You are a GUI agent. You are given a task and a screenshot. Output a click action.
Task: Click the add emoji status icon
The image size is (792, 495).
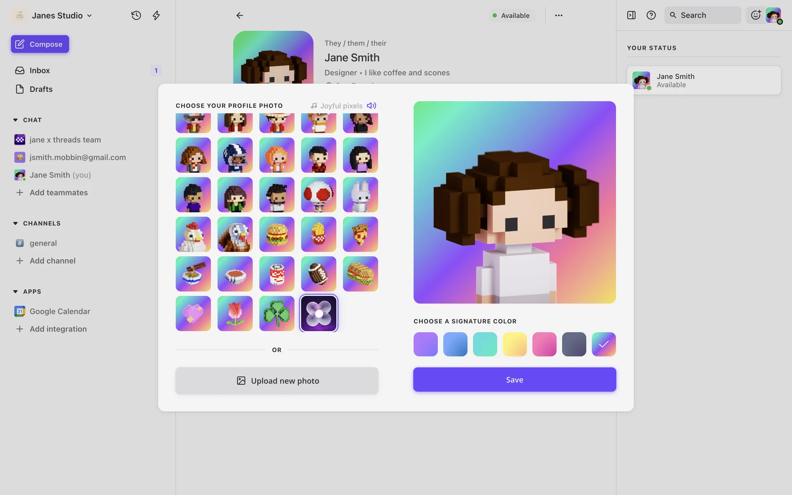click(x=756, y=15)
